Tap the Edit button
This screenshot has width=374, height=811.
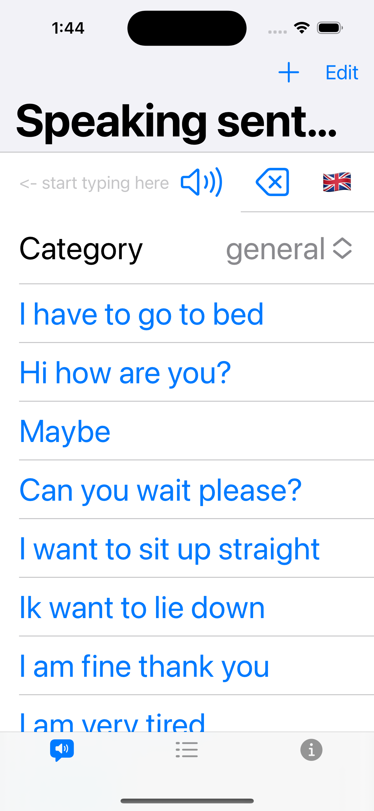coord(342,73)
